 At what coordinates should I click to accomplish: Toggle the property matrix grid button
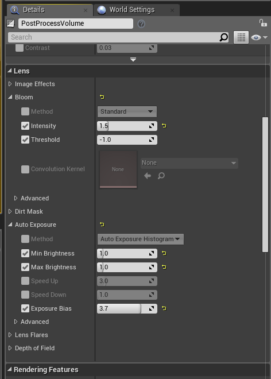241,37
